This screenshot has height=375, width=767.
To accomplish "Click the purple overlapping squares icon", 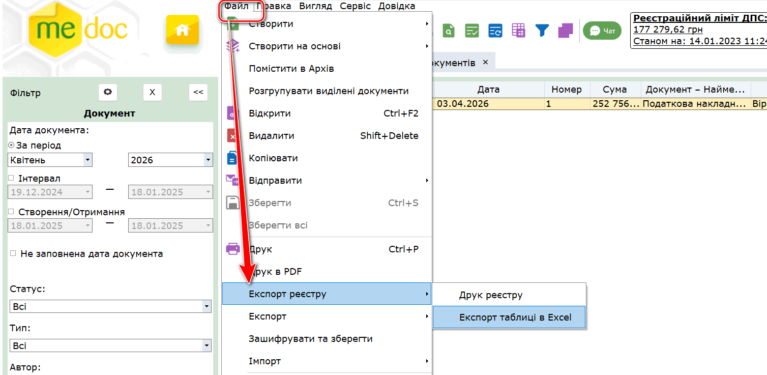I will tap(565, 31).
